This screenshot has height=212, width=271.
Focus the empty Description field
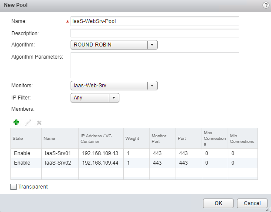click(155, 33)
